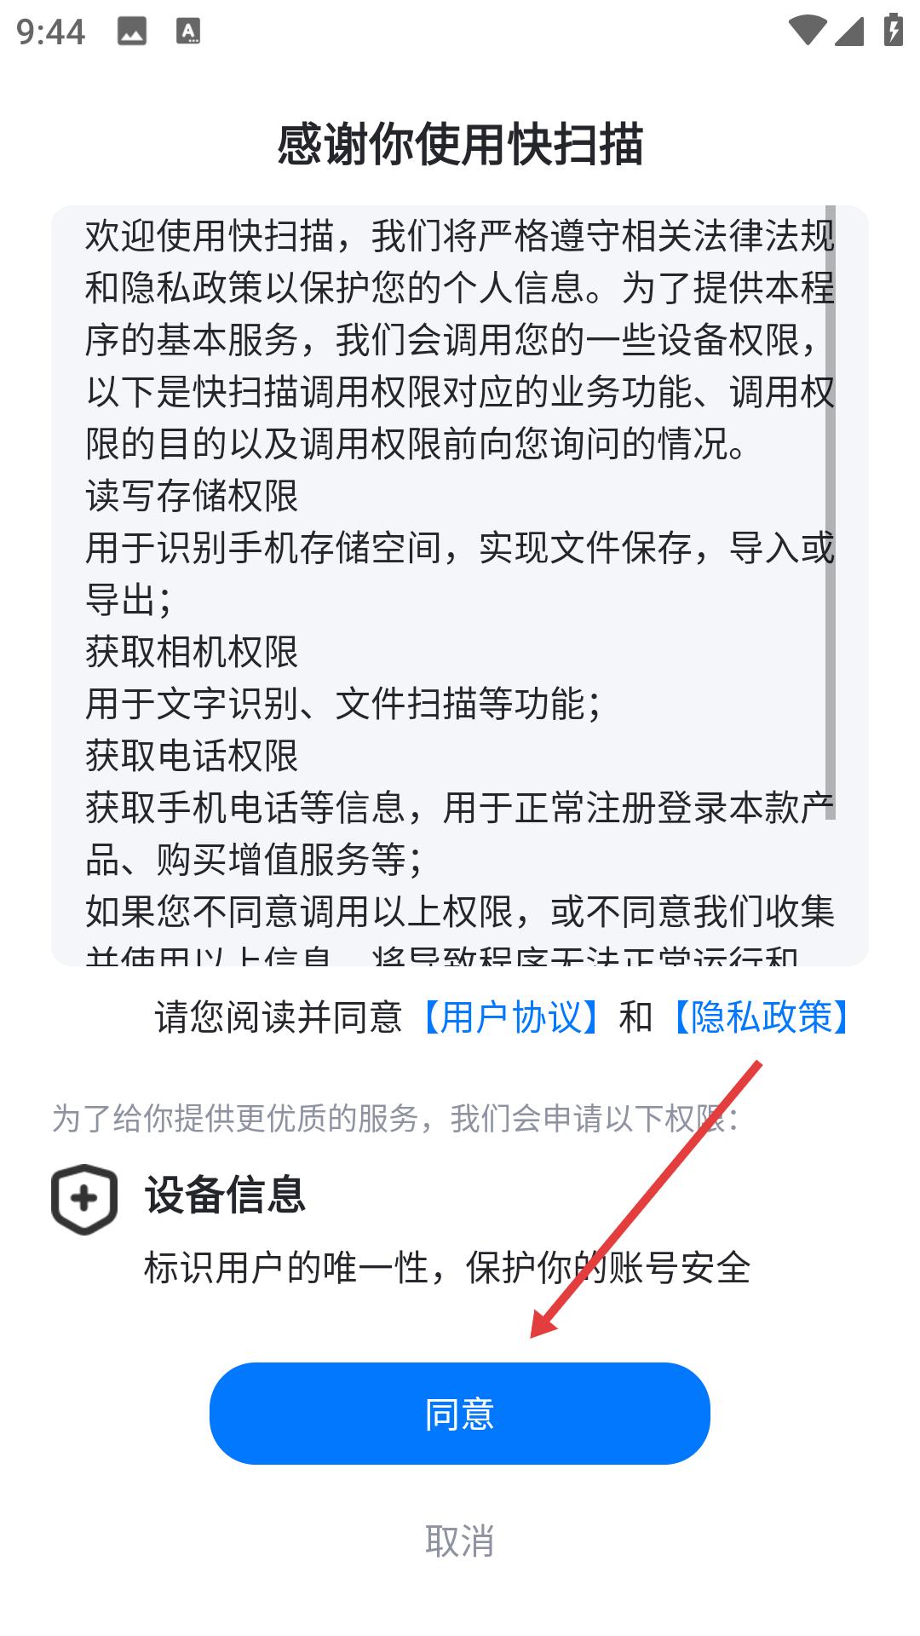The image size is (920, 1636).
Task: Tap the shield plus device info icon
Action: tap(84, 1198)
